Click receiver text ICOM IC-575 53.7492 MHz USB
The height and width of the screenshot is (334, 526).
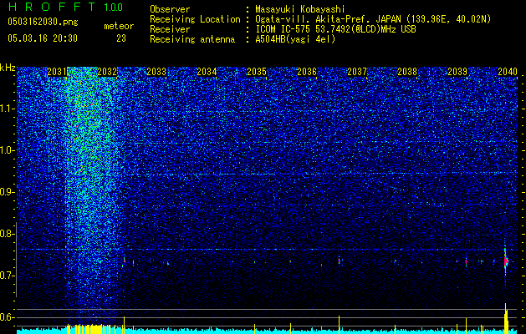335,29
